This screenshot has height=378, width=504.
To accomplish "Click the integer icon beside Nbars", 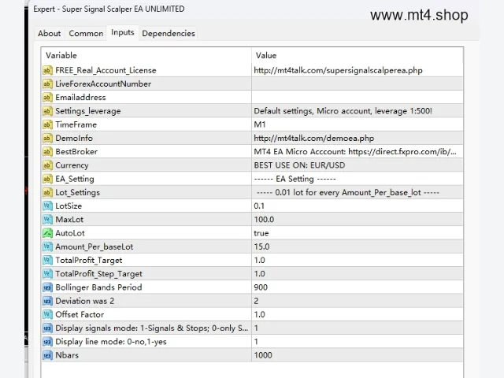I will pos(47,355).
